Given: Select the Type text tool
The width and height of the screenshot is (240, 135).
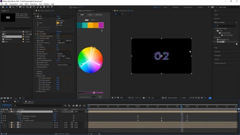Looking at the screenshot, I should [x=34, y=7].
